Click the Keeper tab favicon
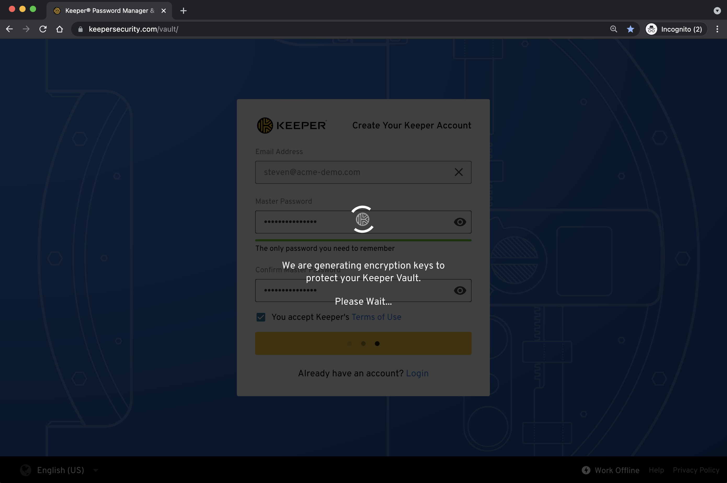 (x=57, y=11)
